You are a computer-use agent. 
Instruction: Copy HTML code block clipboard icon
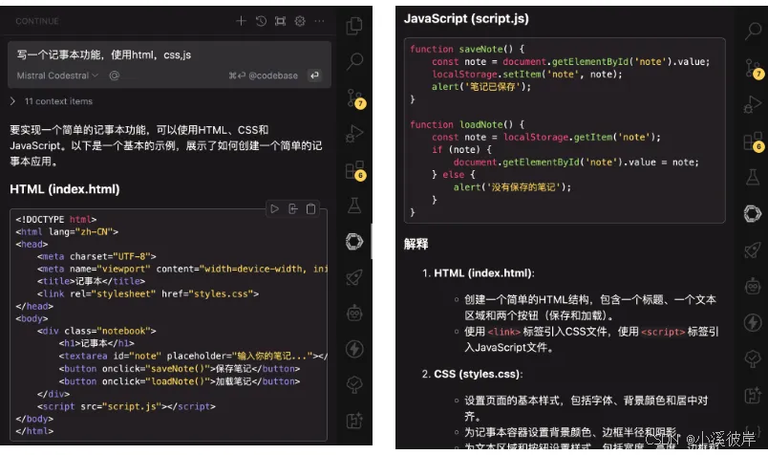click(310, 209)
